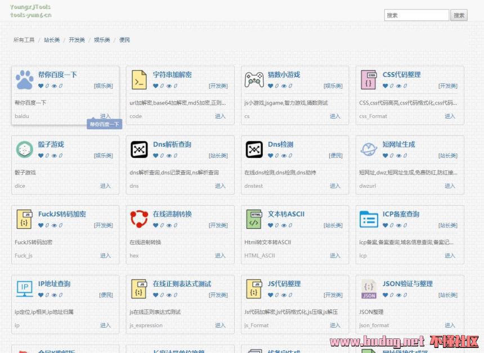This screenshot has height=353, width=484.
Task: Open 娱乐类 category in navigation
Action: tap(102, 40)
